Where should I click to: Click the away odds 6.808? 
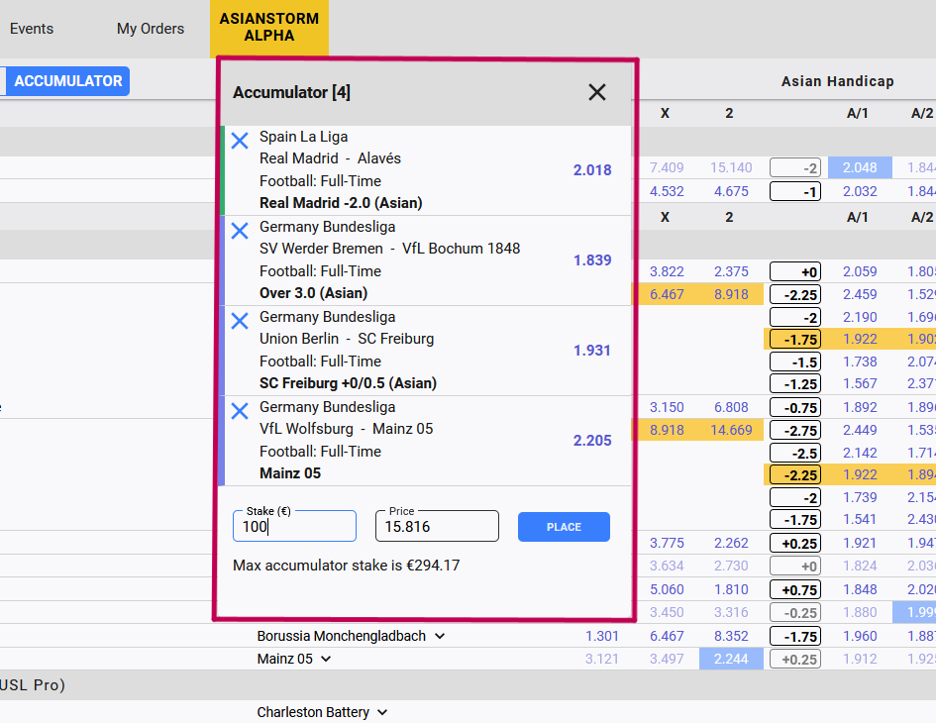pos(731,408)
